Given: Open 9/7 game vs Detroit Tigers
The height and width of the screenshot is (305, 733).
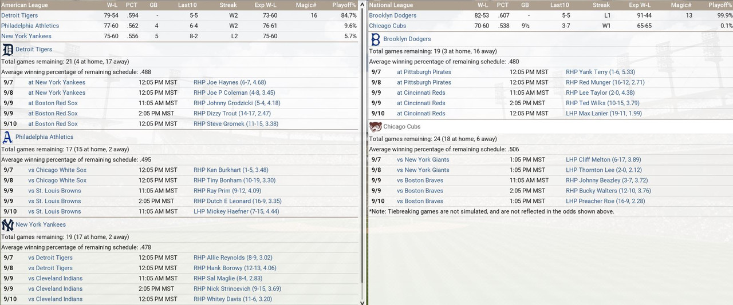Looking at the screenshot, I should 50,258.
